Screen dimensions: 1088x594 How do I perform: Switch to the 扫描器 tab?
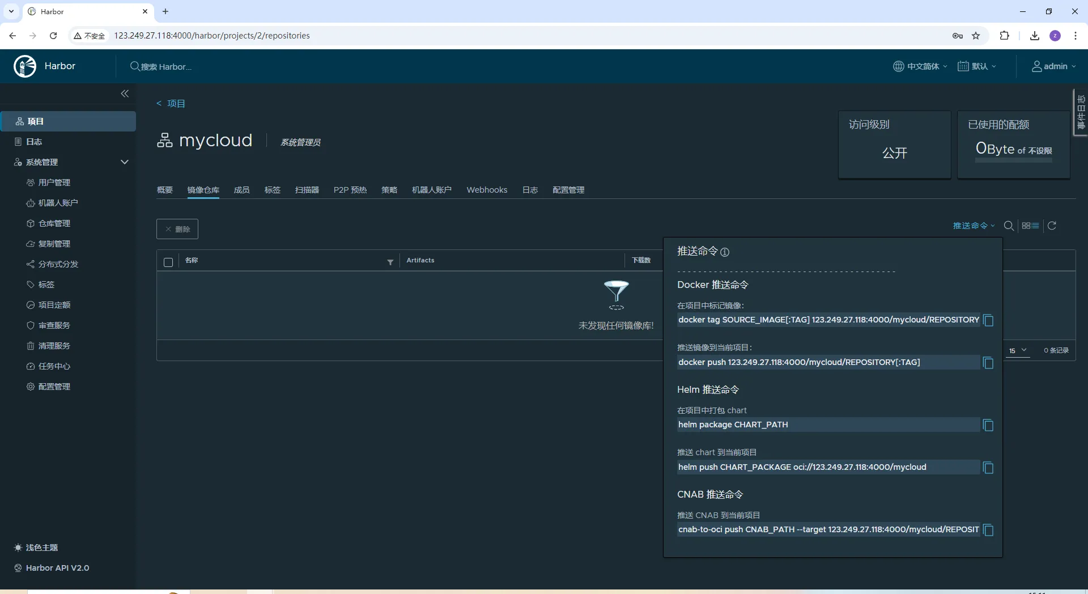coord(307,190)
